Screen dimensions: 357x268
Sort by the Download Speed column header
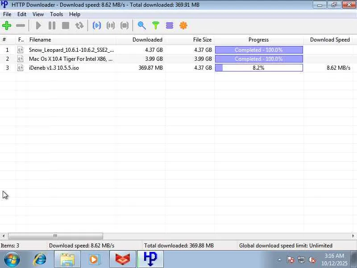(x=328, y=40)
